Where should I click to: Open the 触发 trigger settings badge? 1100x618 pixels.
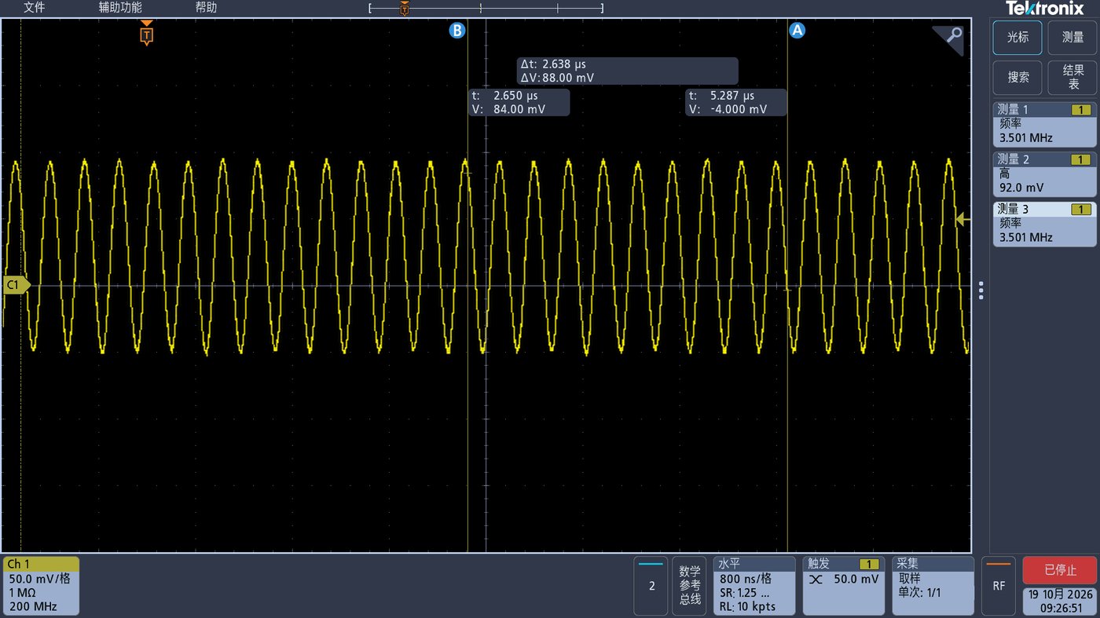(x=844, y=586)
